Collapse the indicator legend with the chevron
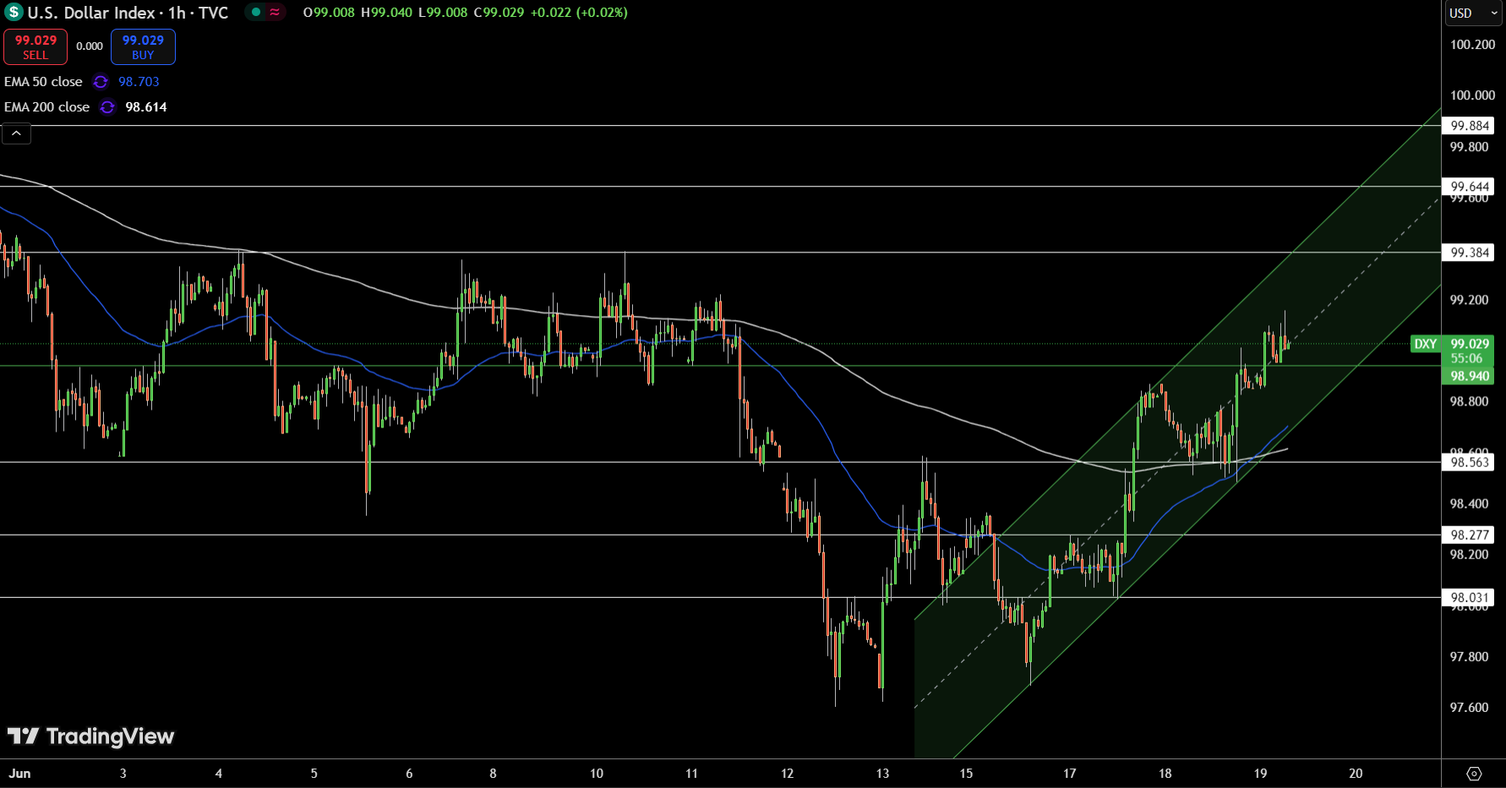This screenshot has width=1506, height=788. tap(16, 133)
